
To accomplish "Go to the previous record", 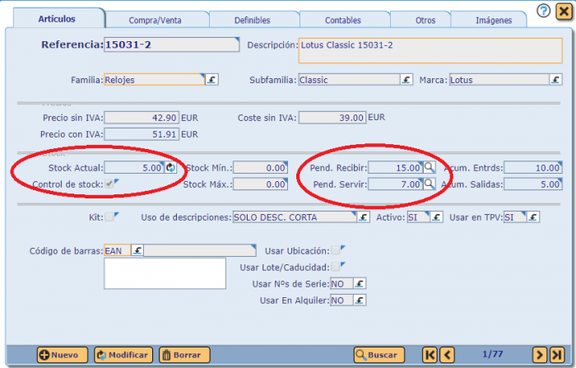I will (x=447, y=354).
